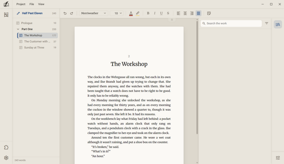The width and height of the screenshot is (284, 164).
Task: Click The Customer with document icon
Action: tap(21, 41)
